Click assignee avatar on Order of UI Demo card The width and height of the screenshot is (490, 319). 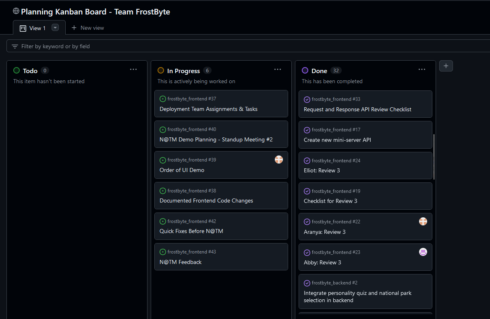coord(279,159)
